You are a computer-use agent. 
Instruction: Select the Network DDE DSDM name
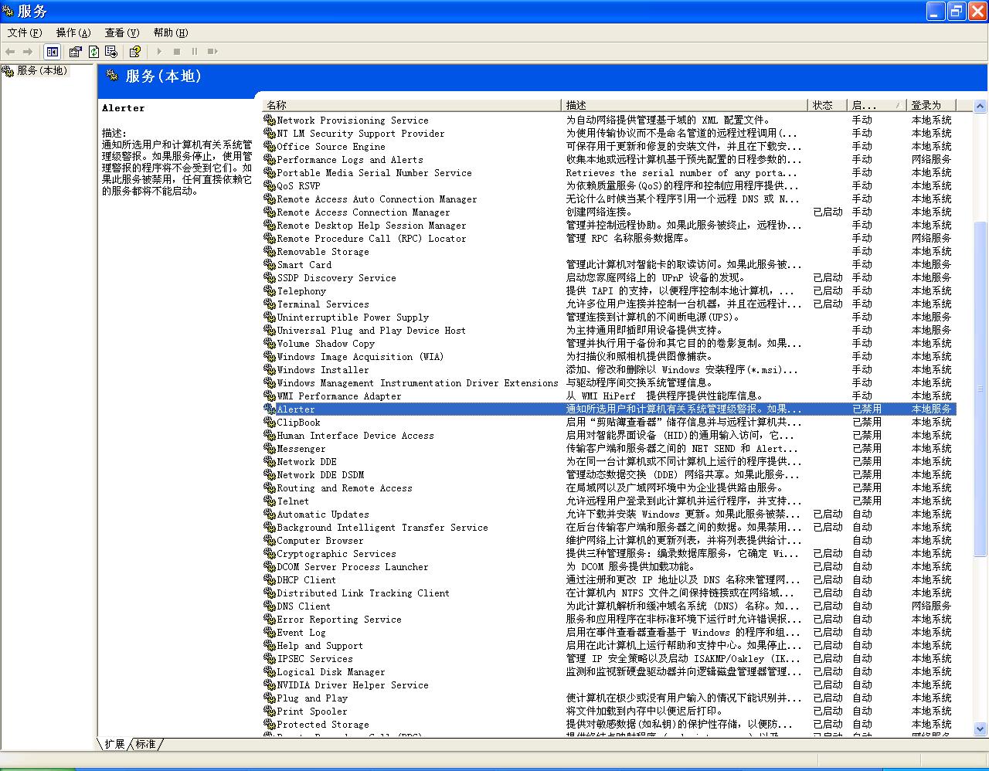320,475
